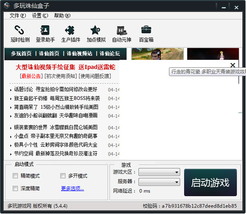Open the 诛仙视频站 tab
This screenshot has height=214, width=246.
(x=80, y=54)
